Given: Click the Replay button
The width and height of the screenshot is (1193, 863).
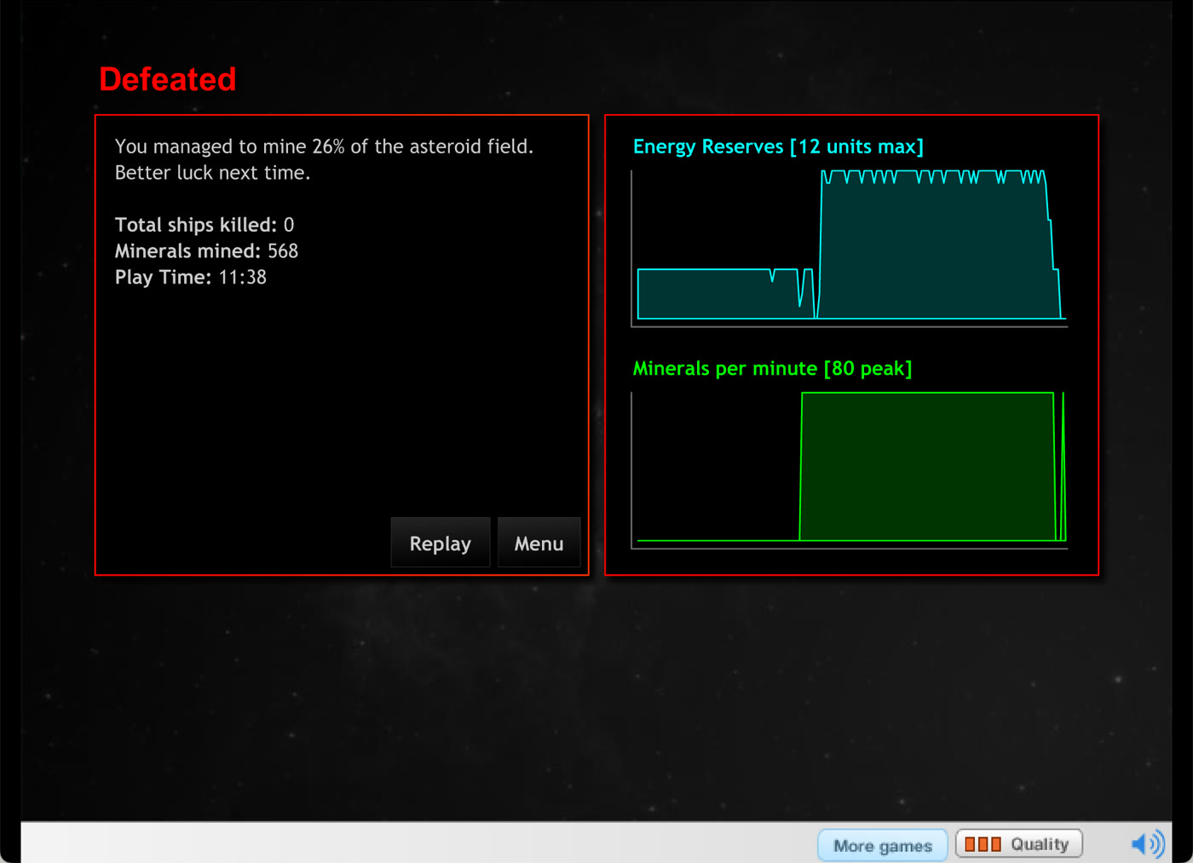Looking at the screenshot, I should [x=440, y=543].
